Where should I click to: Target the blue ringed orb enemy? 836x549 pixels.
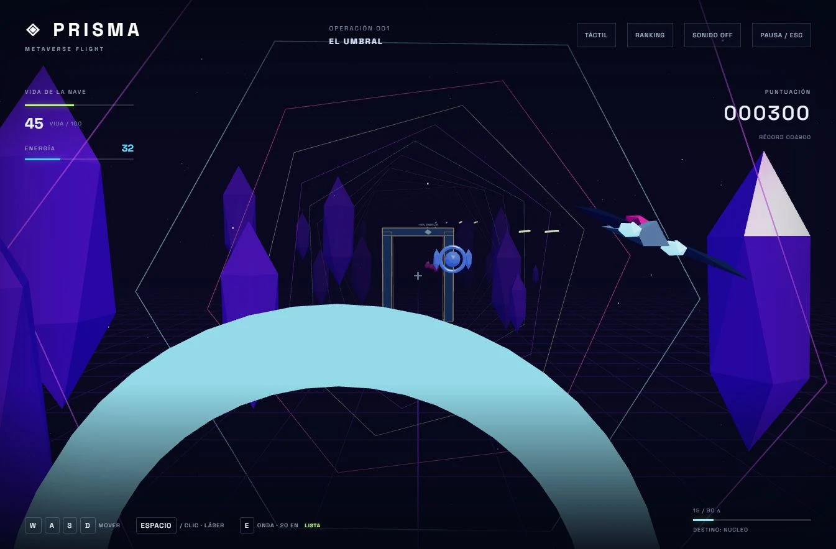[452, 259]
